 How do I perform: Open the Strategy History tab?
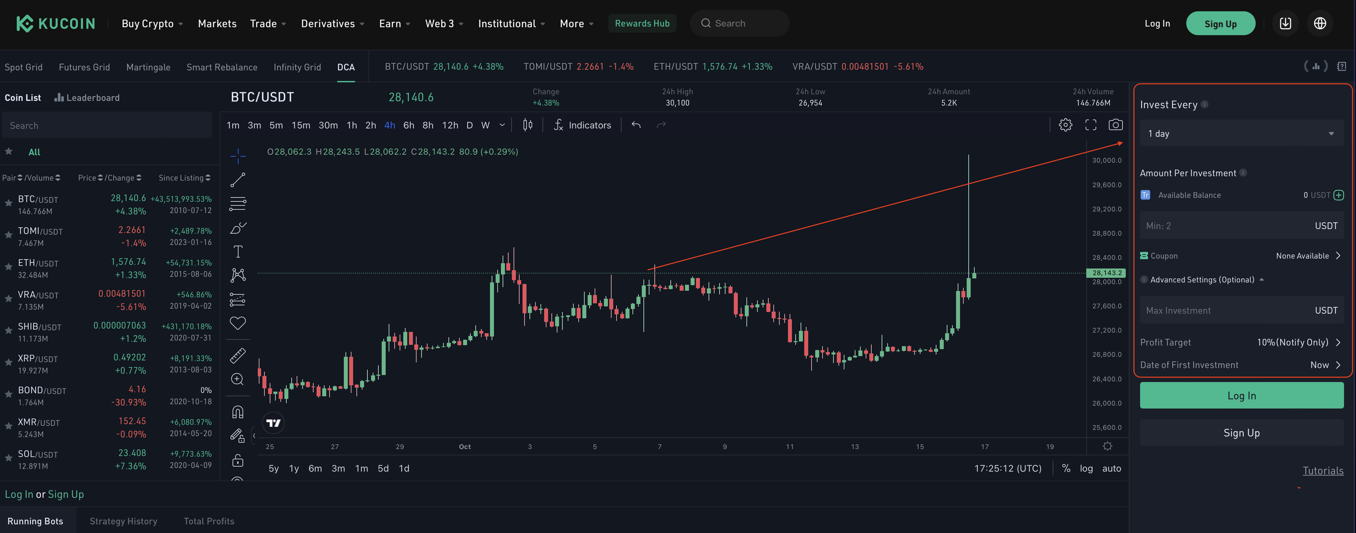pos(123,520)
